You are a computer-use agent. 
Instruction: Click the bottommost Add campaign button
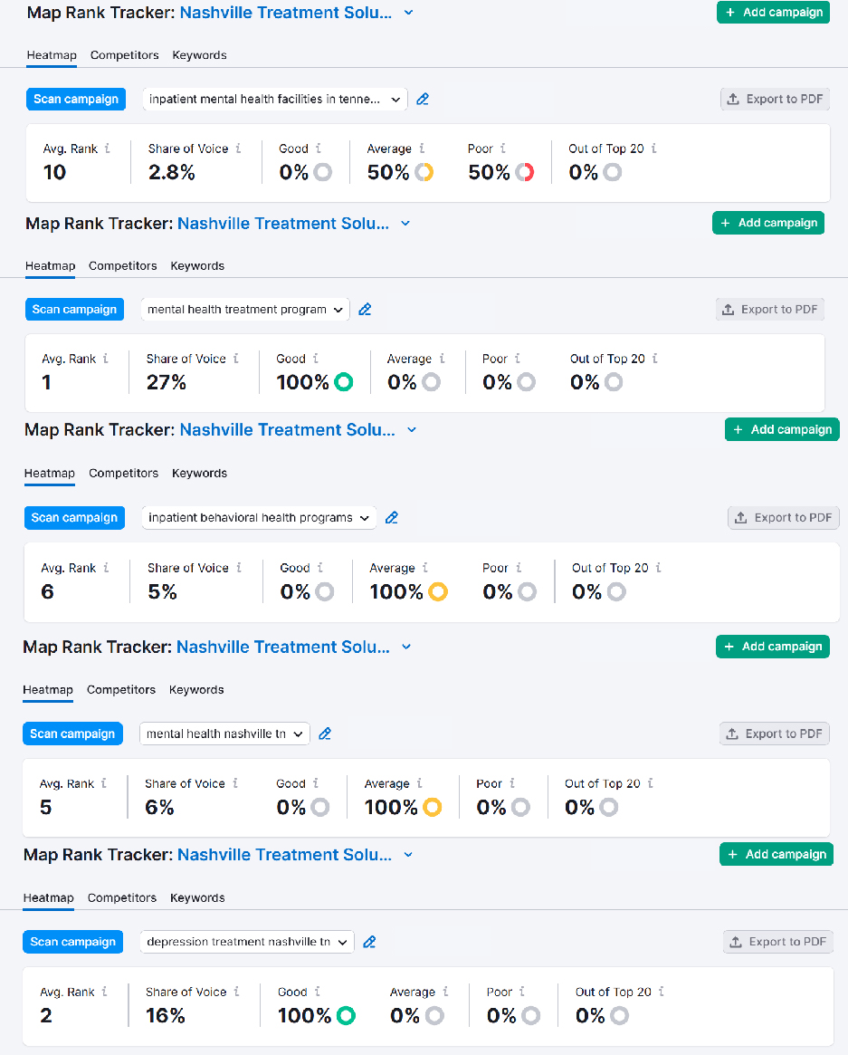pyautogui.click(x=777, y=855)
